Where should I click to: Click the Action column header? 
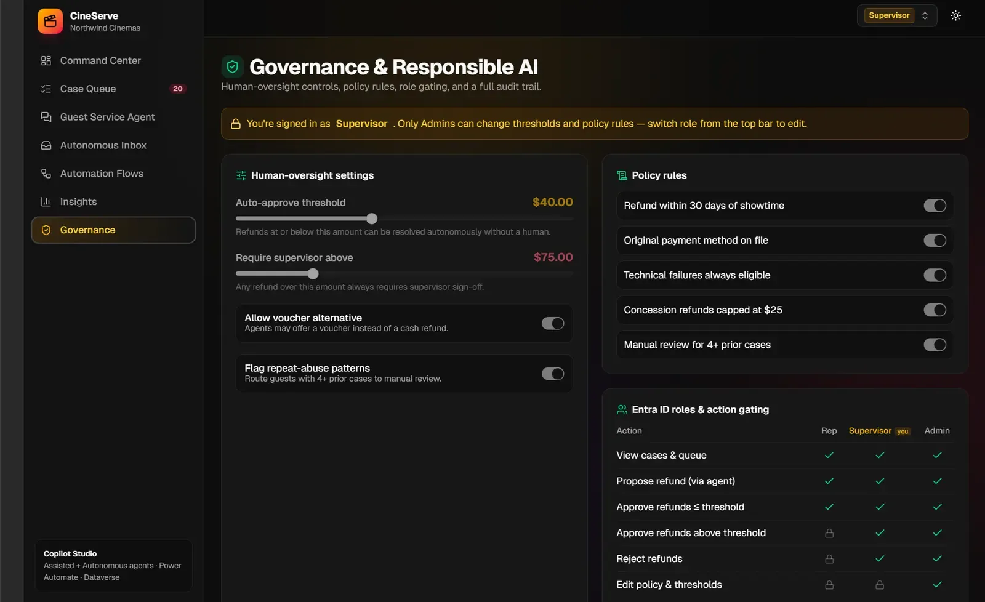(x=629, y=431)
